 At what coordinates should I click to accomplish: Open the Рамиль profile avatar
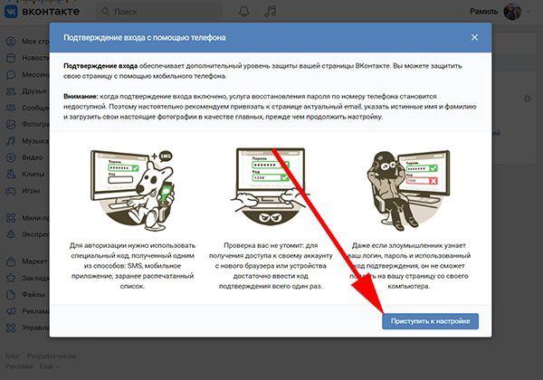point(512,12)
